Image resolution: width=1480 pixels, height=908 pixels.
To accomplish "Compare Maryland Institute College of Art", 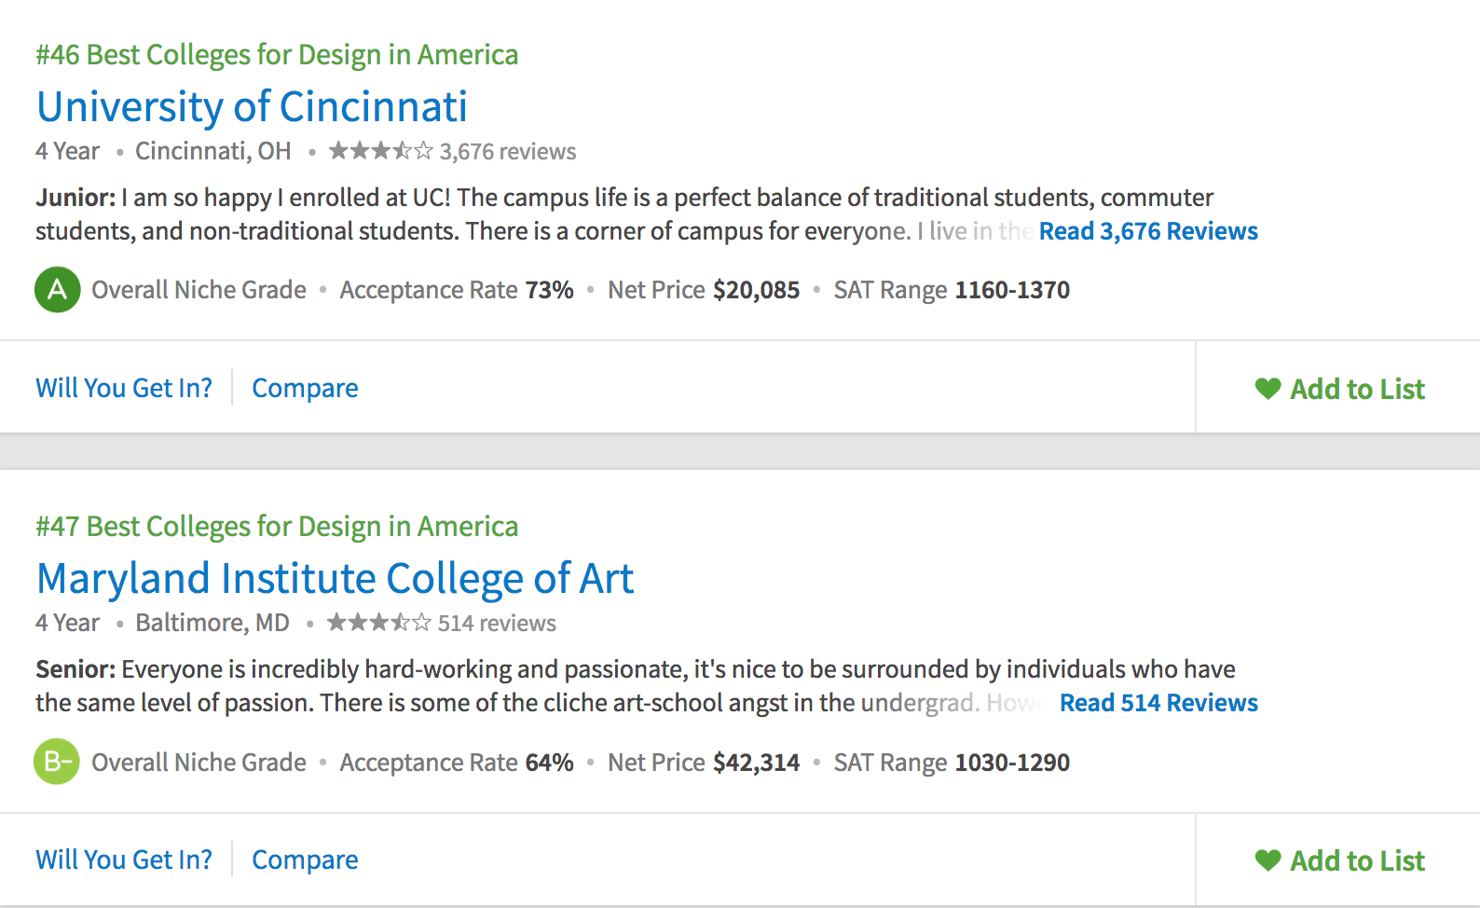I will pos(305,860).
